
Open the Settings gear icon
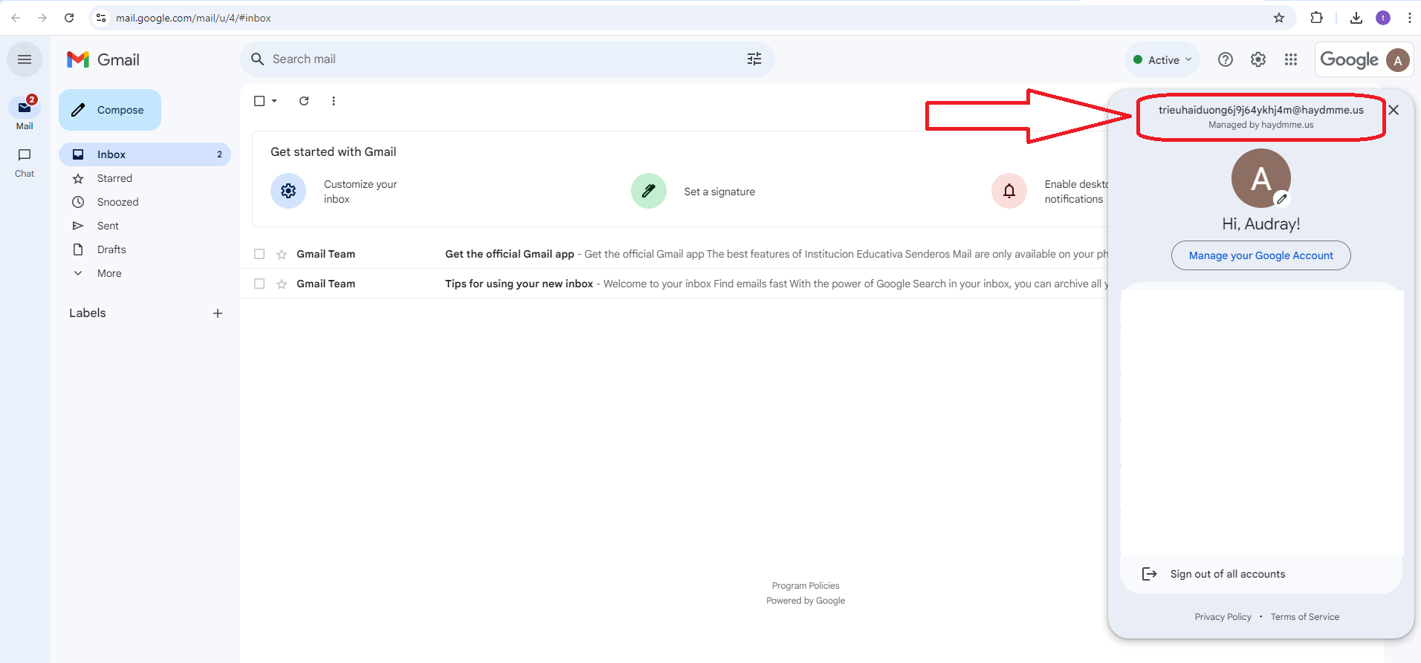click(x=1257, y=60)
